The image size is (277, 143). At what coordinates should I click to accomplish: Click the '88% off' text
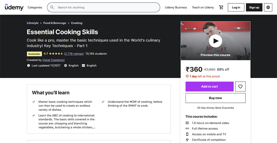point(223,69)
